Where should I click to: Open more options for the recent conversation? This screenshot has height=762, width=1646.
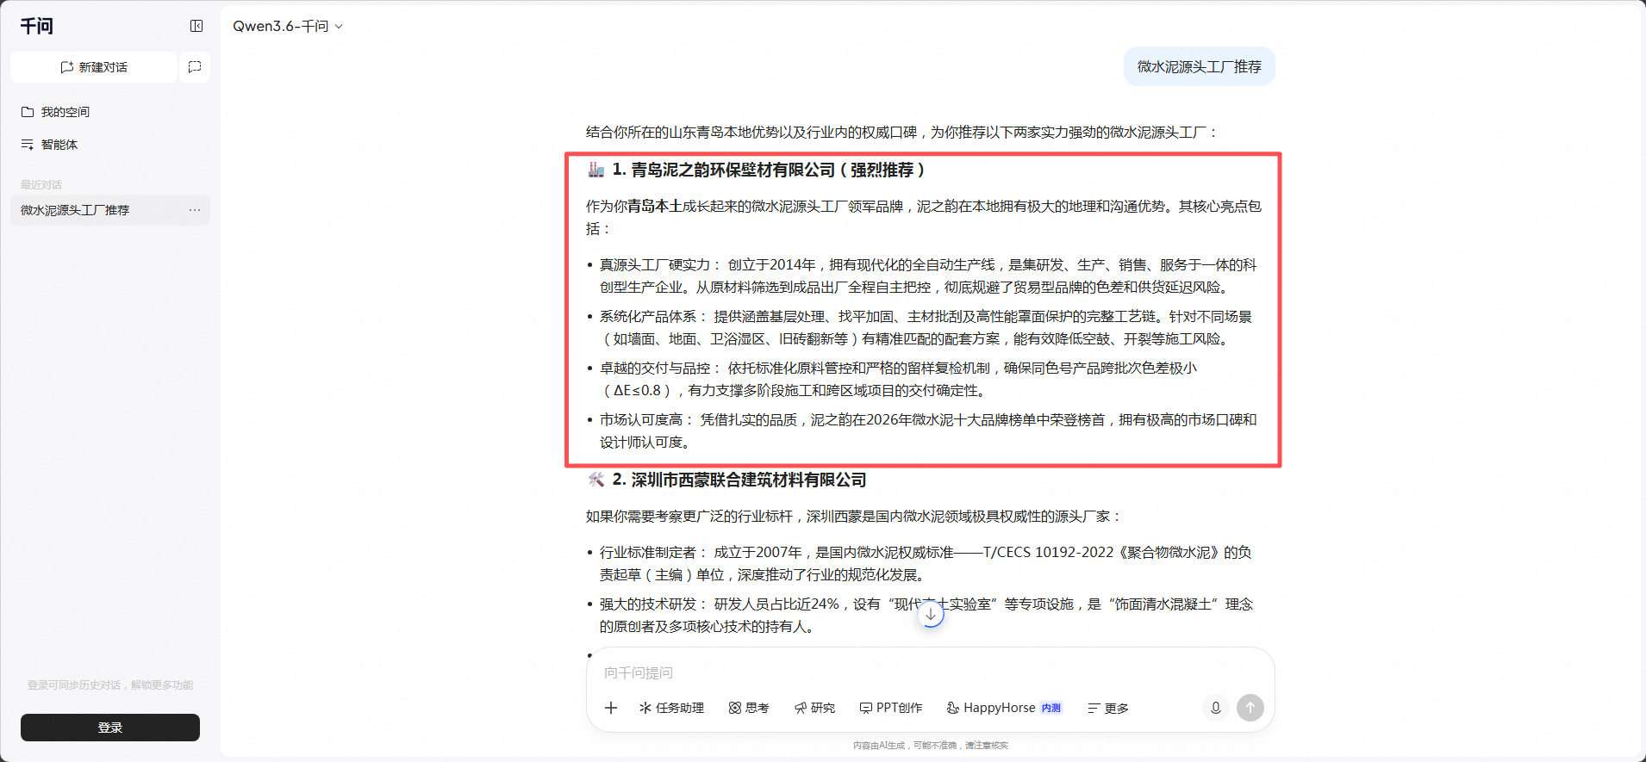(x=195, y=210)
